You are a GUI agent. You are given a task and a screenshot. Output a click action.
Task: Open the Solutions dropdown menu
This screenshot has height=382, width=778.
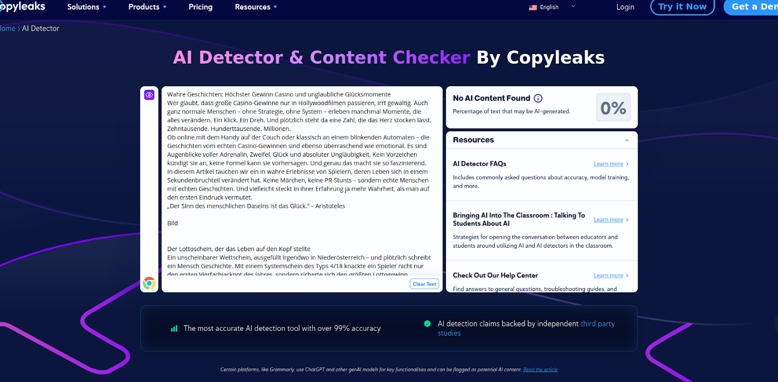click(87, 7)
